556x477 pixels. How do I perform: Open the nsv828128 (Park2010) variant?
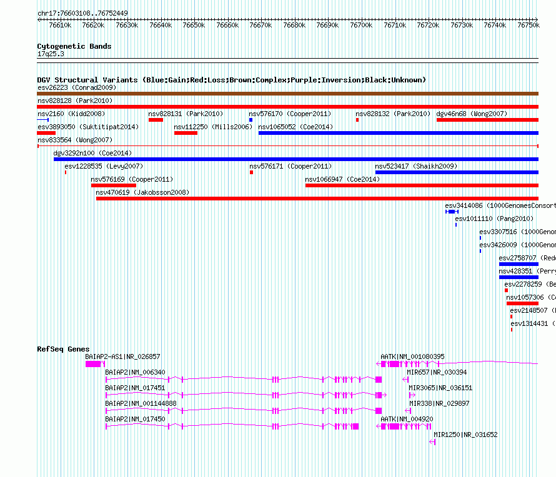point(75,101)
